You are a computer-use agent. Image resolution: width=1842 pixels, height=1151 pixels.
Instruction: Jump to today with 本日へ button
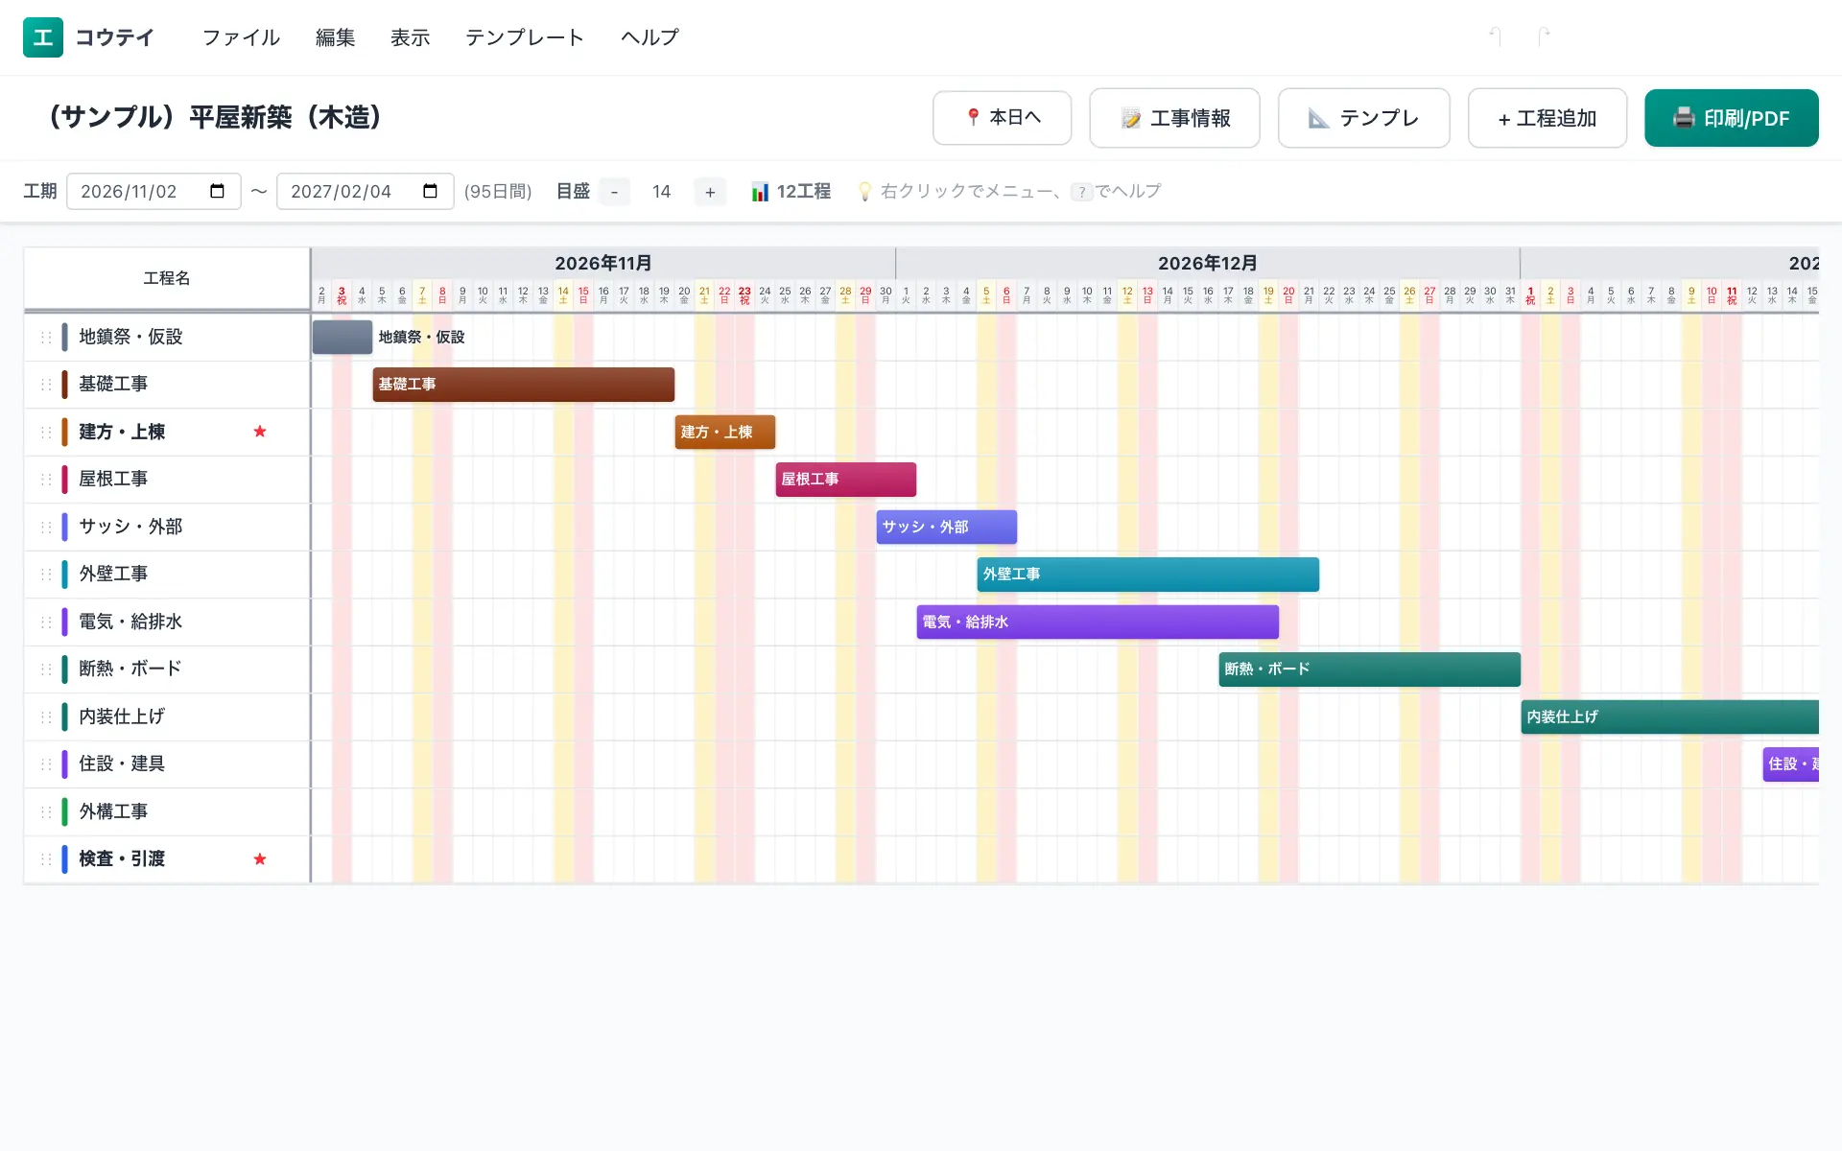(1002, 118)
